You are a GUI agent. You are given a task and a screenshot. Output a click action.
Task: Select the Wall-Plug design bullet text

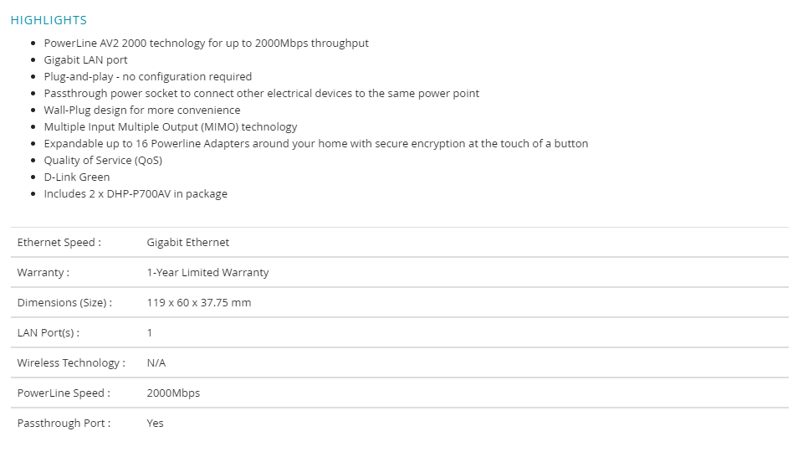[x=142, y=110]
